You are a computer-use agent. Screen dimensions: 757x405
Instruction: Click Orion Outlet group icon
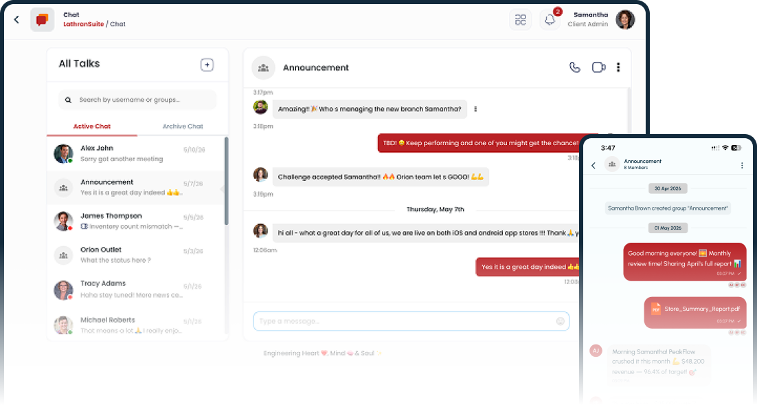point(63,255)
